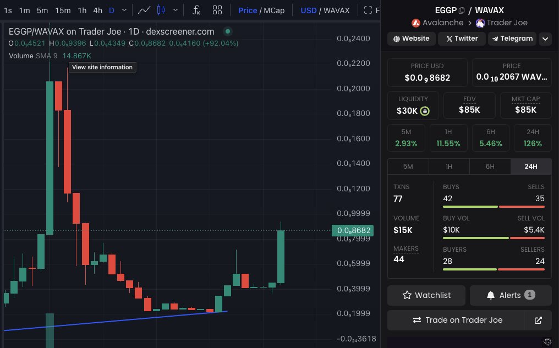The height and width of the screenshot is (348, 559).
Task: Click the 1H 11.55% change box
Action: point(448,138)
